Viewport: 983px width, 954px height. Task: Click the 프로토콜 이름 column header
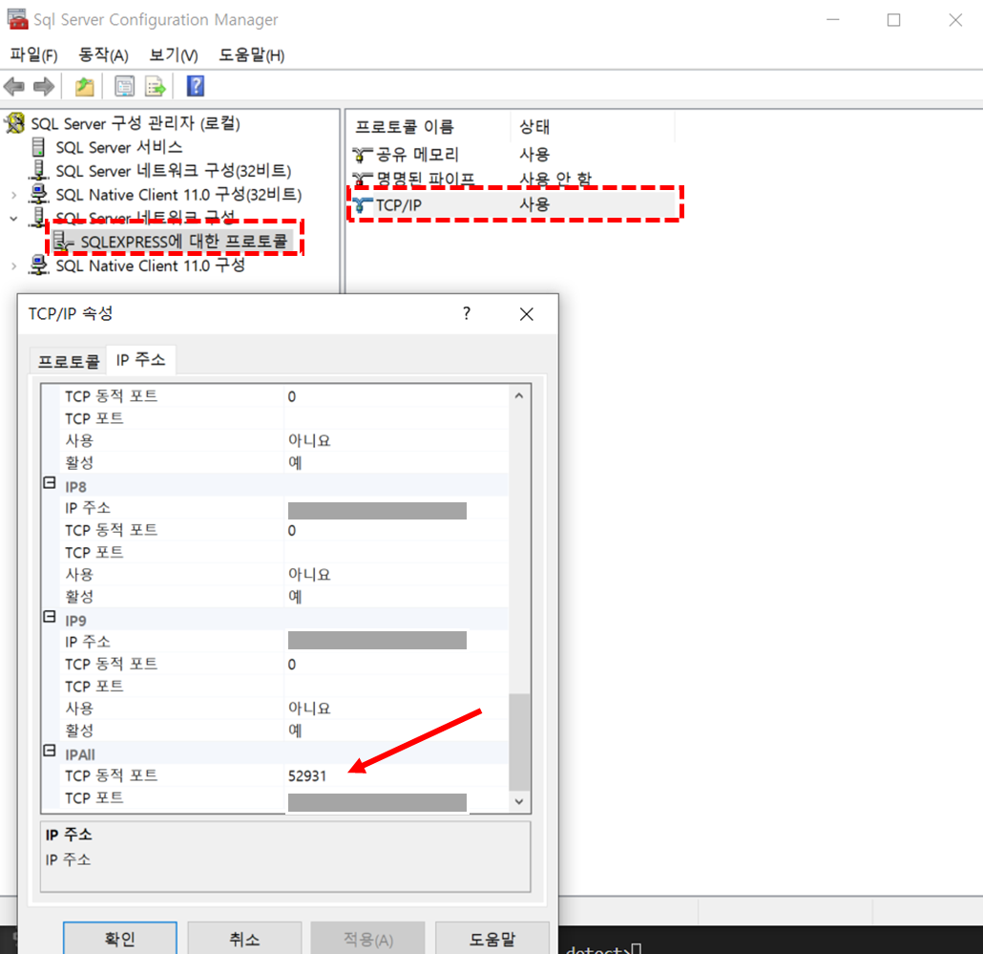point(429,127)
